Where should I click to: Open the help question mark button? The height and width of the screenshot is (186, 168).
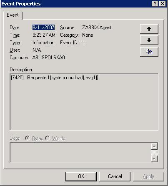point(155,3)
